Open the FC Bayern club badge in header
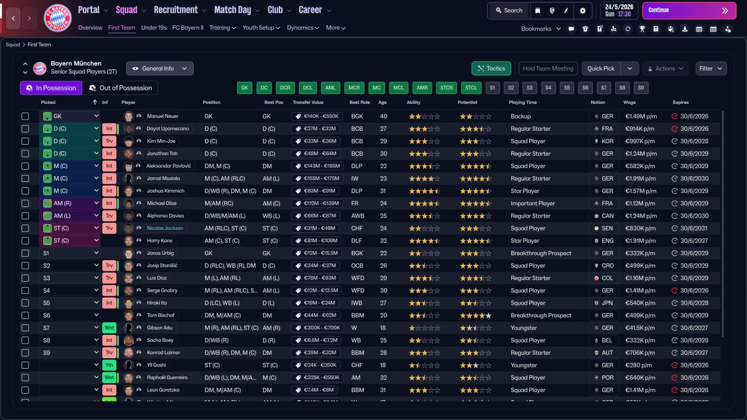This screenshot has width=747, height=420. (58, 18)
